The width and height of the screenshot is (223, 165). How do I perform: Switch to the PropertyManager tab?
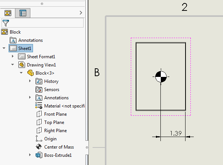[23, 13]
